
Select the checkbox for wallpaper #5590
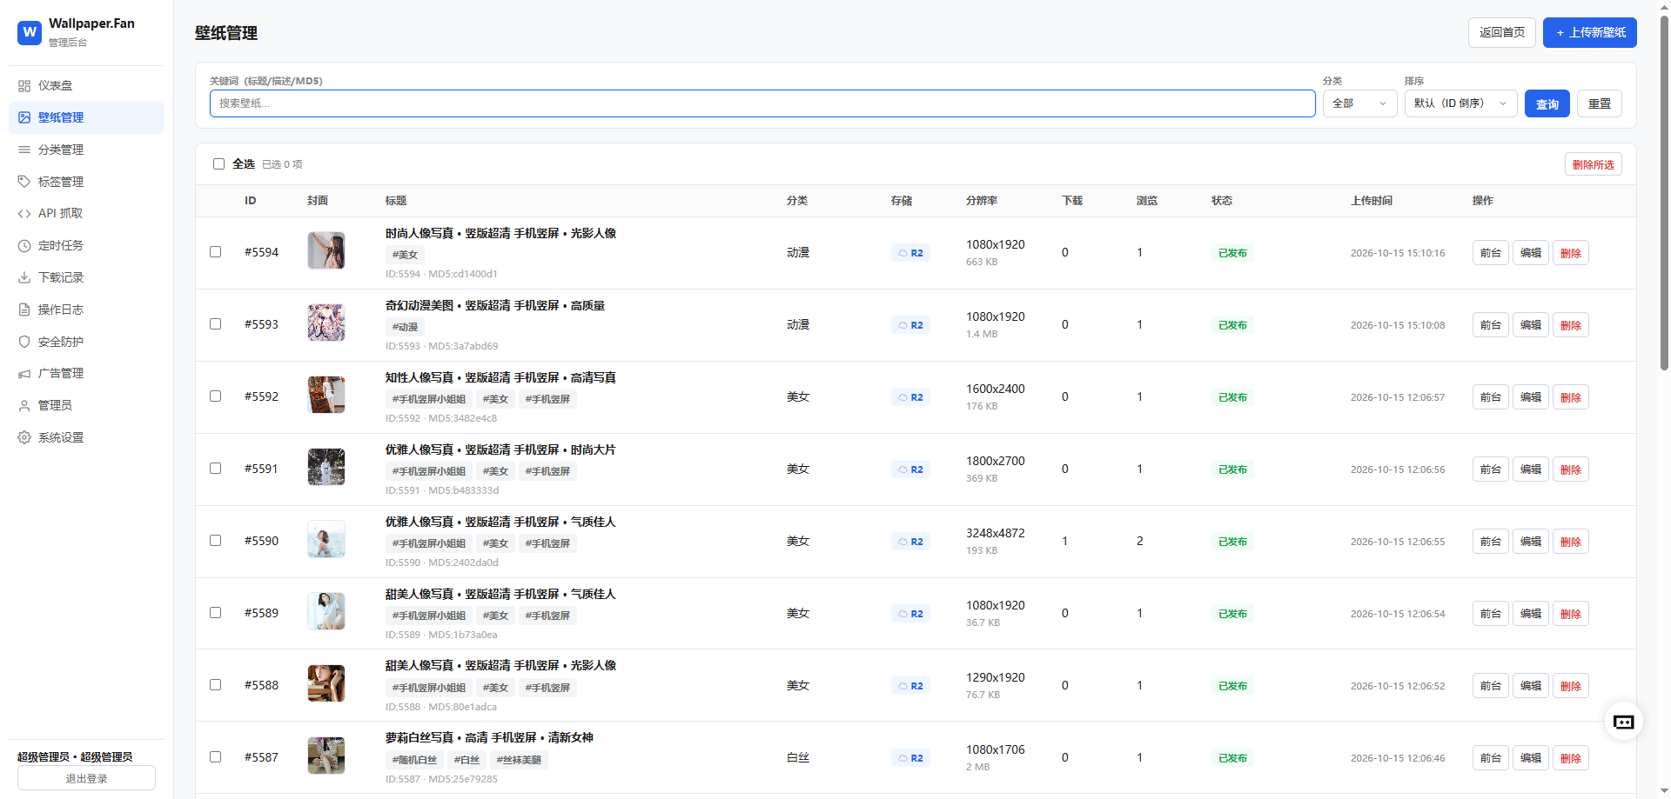[215, 541]
